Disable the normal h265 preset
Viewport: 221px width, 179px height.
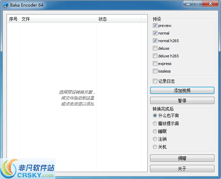155,41
